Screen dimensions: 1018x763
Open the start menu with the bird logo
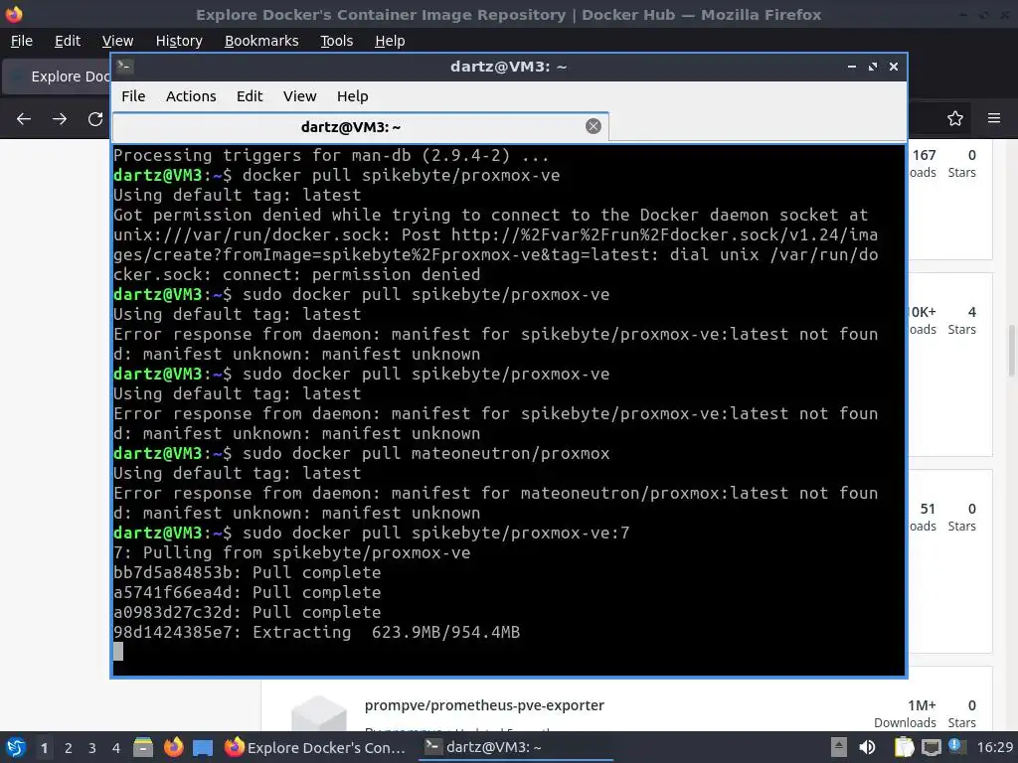(16, 747)
